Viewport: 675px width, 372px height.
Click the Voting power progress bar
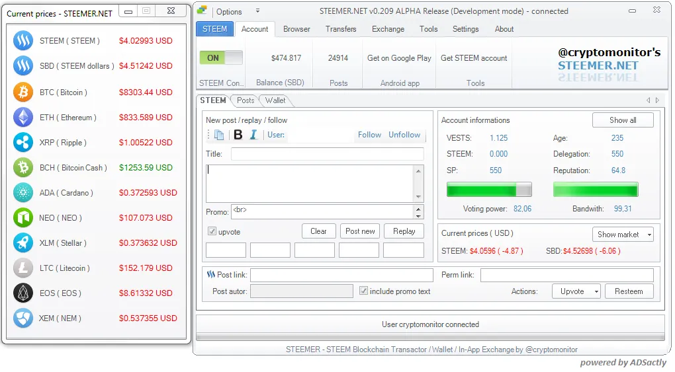click(x=489, y=189)
